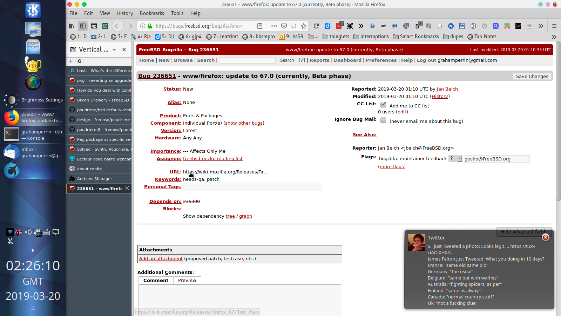Open new tab with sidebar plus icon
561x316 pixels.
point(71,61)
